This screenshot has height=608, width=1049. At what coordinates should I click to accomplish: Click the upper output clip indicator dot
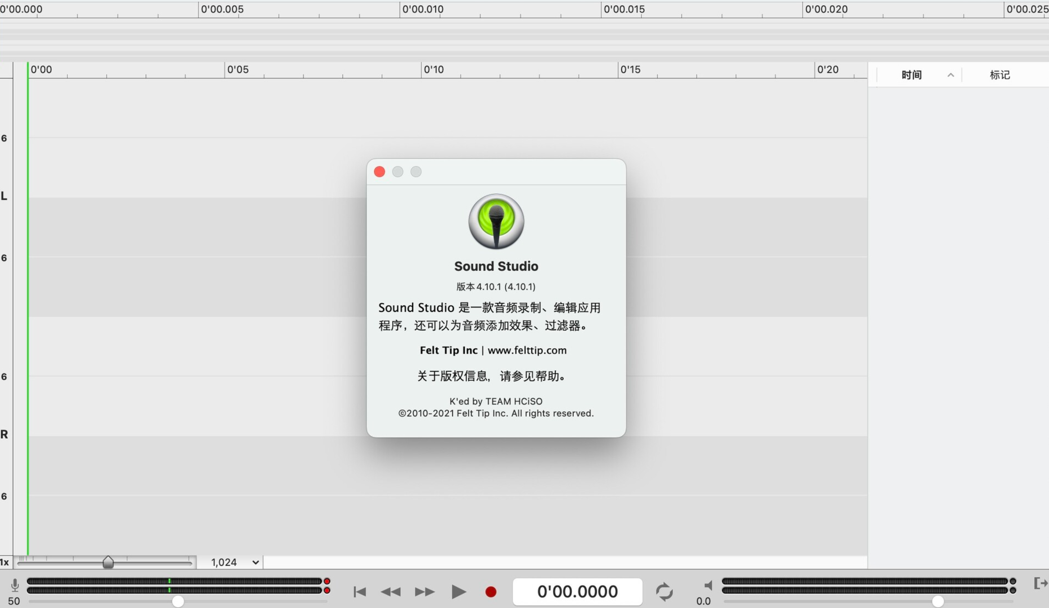click(x=1013, y=581)
